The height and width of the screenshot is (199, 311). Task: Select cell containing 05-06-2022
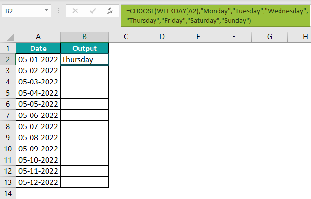(38, 115)
